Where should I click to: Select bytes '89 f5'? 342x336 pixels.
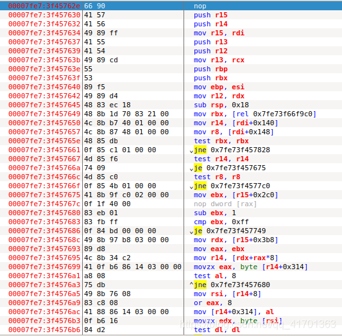point(95,87)
